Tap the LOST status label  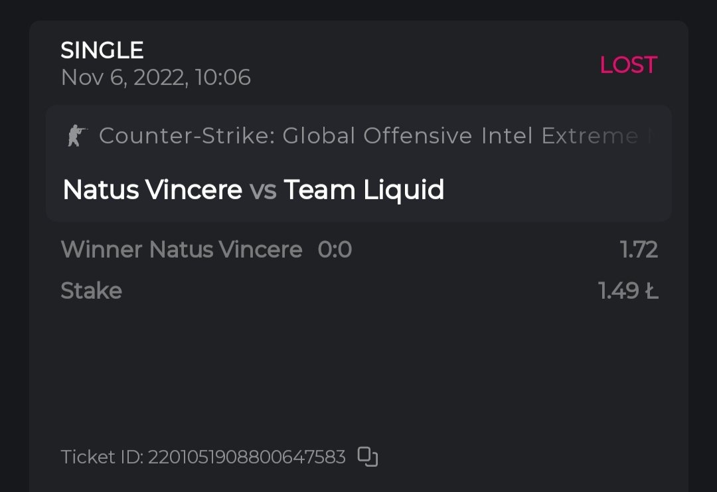[x=628, y=65]
